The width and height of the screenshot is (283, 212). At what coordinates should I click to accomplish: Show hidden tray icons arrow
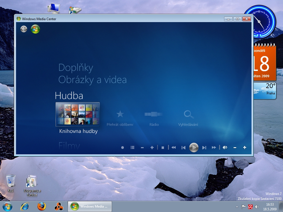pyautogui.click(x=237, y=207)
